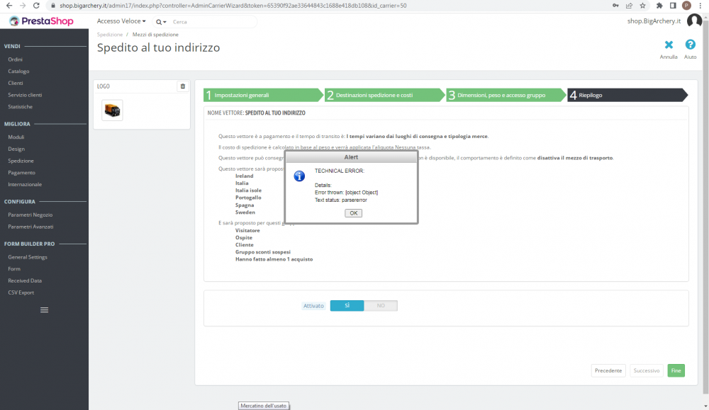Click the Gruppo sconti sospesi text
This screenshot has width=709, height=410.
click(263, 252)
